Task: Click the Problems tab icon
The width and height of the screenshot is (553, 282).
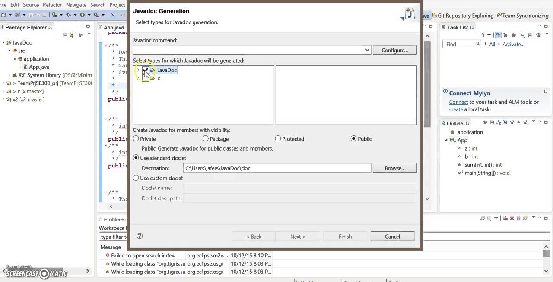Action: [x=101, y=219]
